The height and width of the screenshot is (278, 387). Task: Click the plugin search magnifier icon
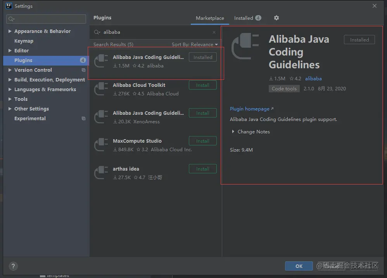(97, 32)
